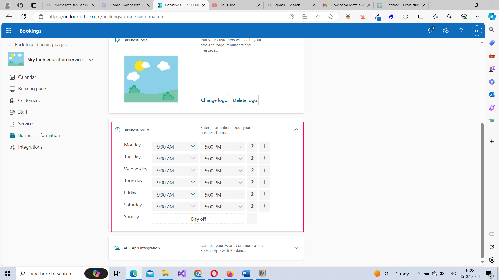Viewport: 499px width, 280px height.
Task: Collapse the Business hours section
Action: tap(296, 130)
